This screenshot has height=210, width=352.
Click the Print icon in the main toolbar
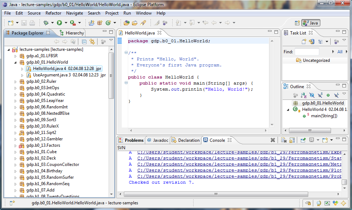point(32,23)
